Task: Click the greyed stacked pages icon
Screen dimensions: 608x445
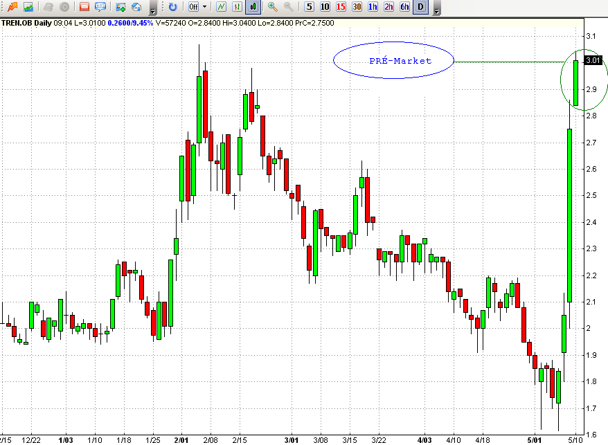Action: (48, 7)
